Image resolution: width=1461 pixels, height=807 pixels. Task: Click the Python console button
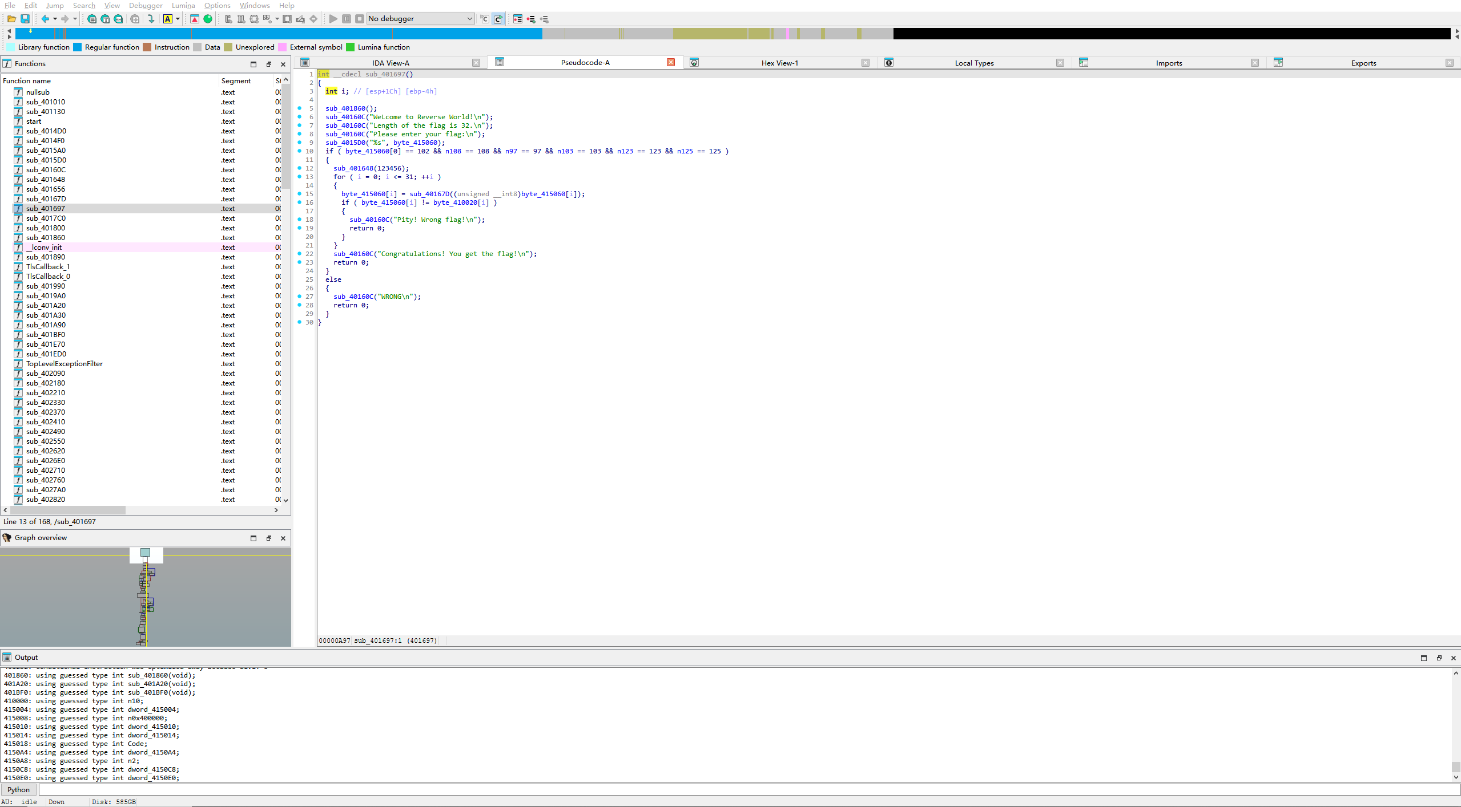[x=19, y=789]
